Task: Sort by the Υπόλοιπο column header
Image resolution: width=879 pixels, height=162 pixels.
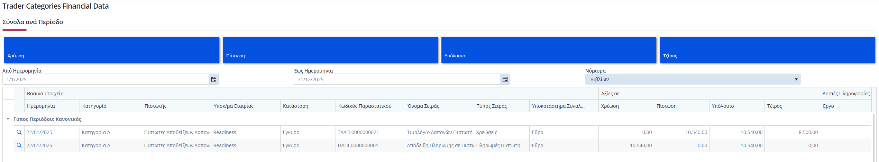Action: [x=737, y=106]
